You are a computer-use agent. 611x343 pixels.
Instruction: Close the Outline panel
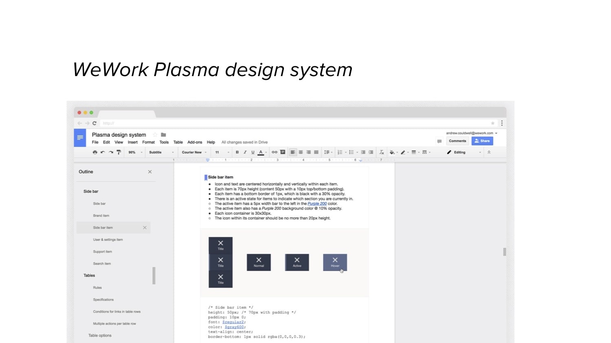tap(150, 172)
